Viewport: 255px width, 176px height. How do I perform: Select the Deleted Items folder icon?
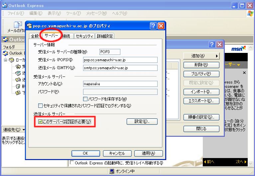(x=18, y=86)
